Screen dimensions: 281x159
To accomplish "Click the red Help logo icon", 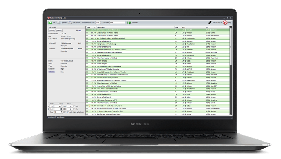I will 225,22.
